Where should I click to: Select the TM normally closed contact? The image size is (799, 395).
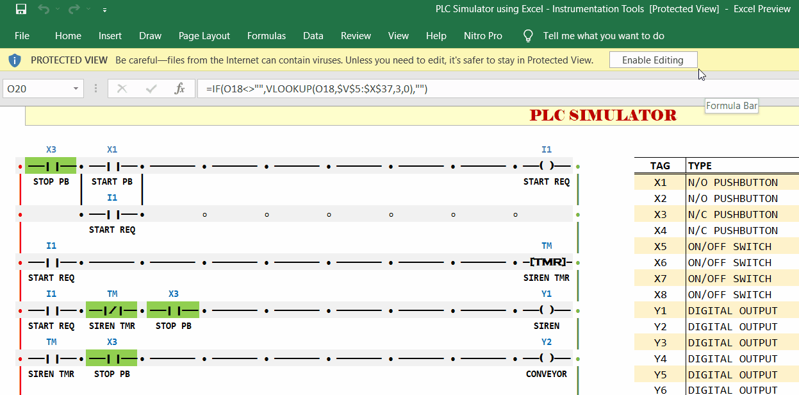[112, 310]
